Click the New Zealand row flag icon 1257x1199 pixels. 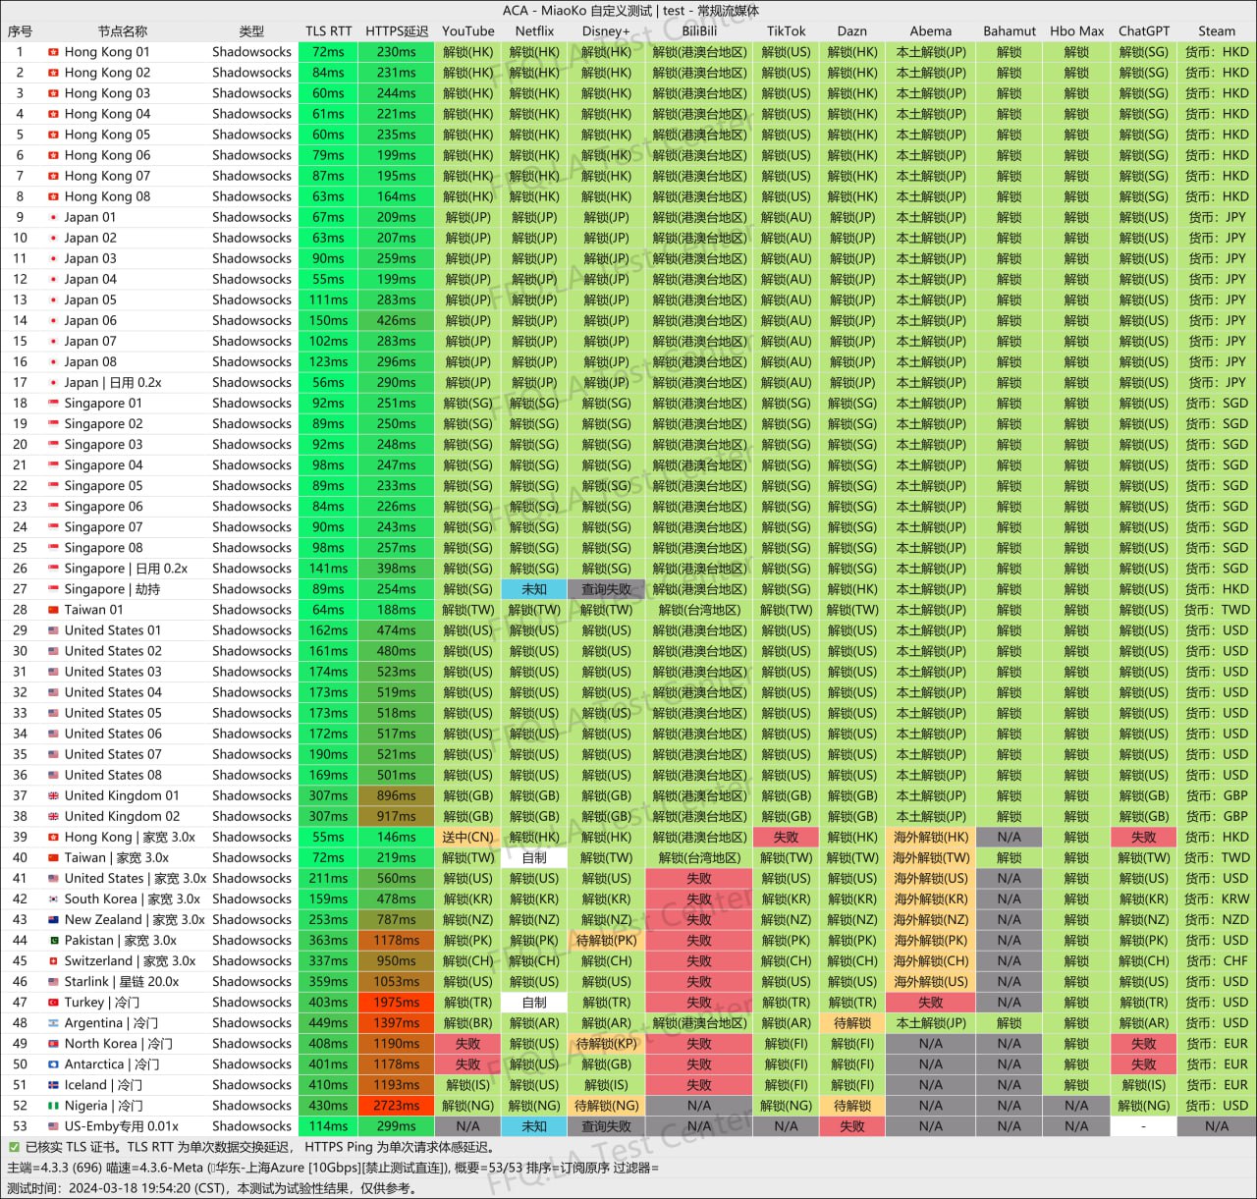[53, 920]
